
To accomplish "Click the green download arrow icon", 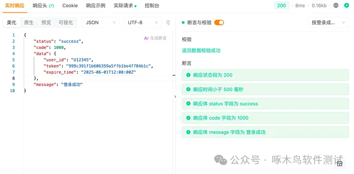I will (347, 6).
